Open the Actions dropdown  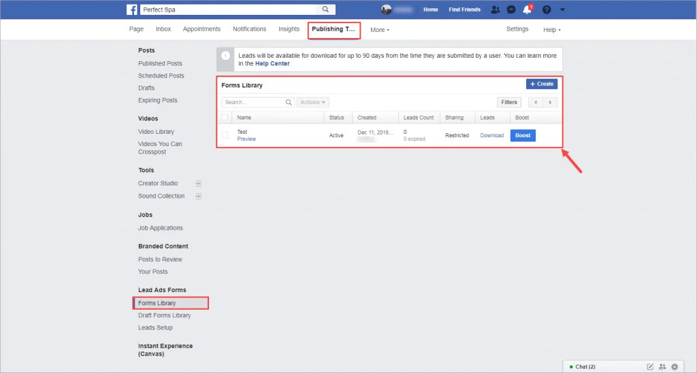[313, 103]
